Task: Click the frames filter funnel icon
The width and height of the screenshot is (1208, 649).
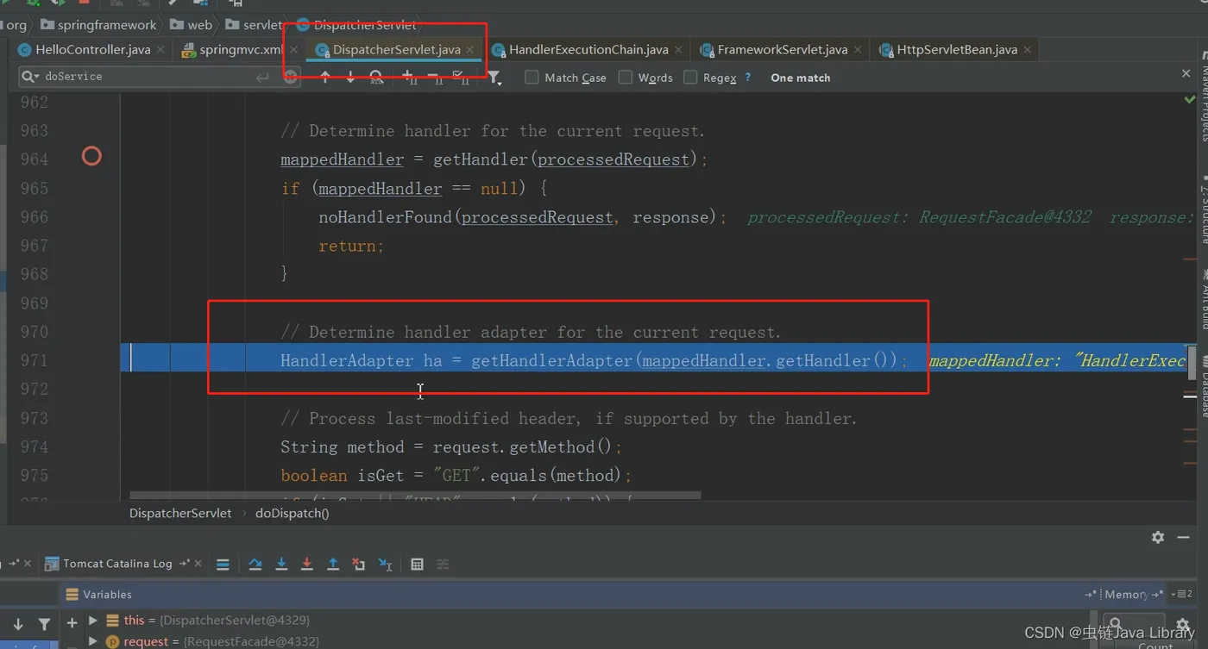Action: coord(44,623)
